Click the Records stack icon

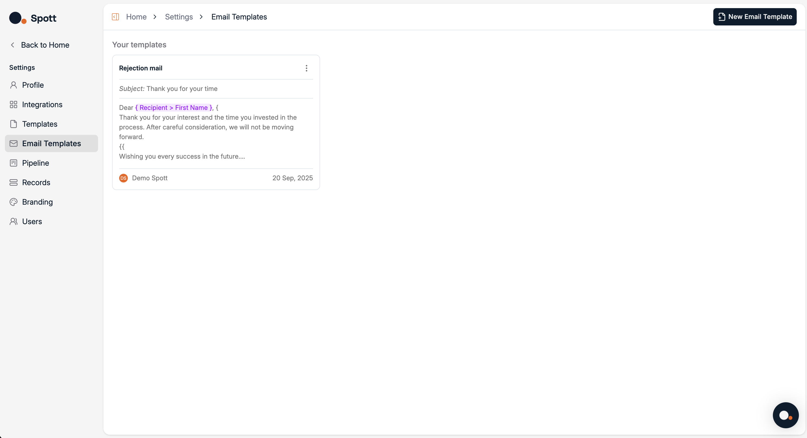pos(13,182)
